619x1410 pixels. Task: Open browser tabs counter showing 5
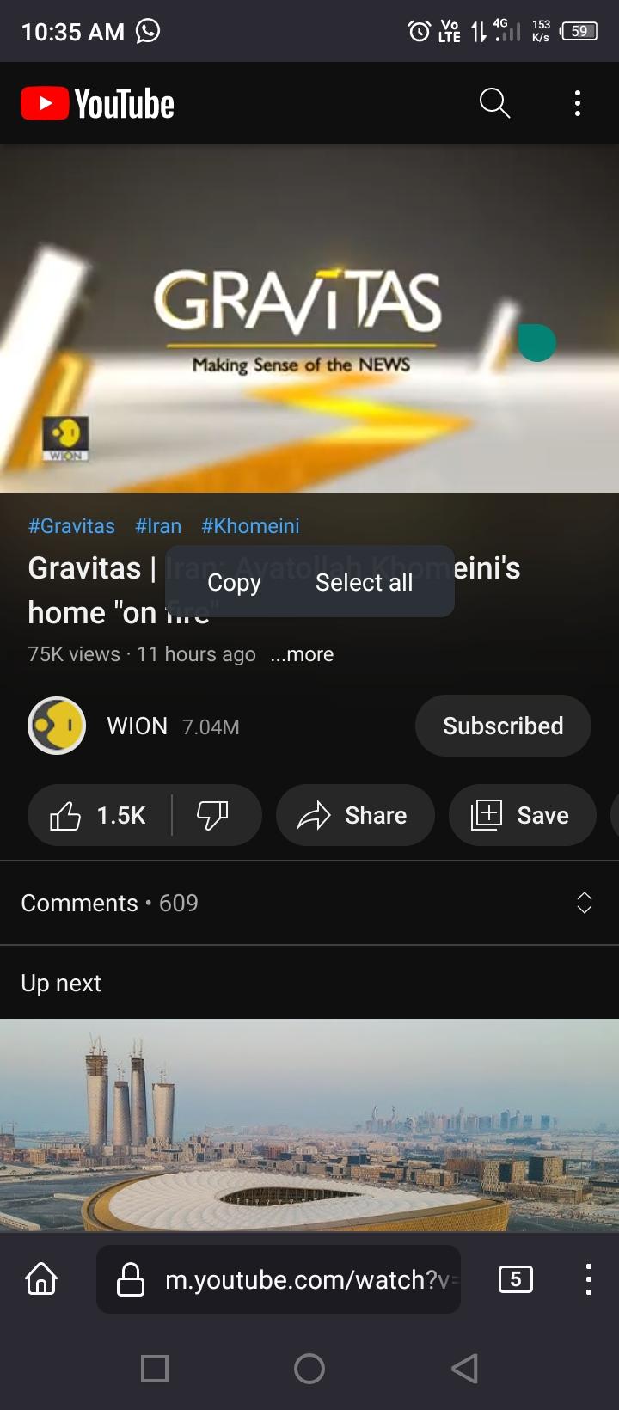(x=515, y=1279)
